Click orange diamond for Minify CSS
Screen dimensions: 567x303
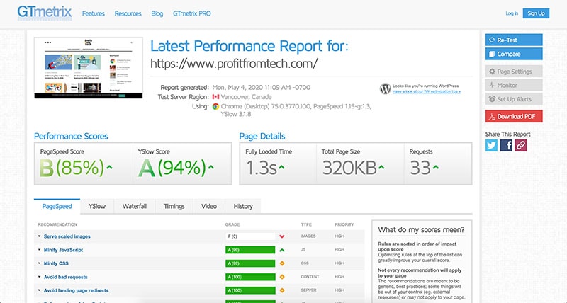coord(281,263)
